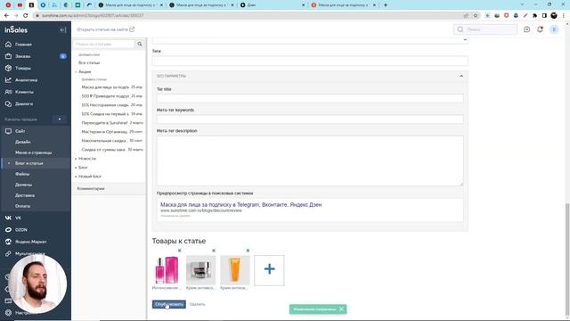Open Меню и страницы submenu item
The width and height of the screenshot is (570, 321).
(34, 152)
